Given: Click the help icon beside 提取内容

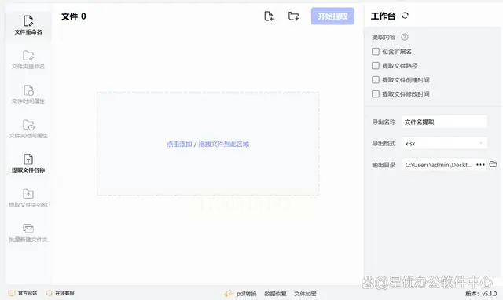Looking at the screenshot, I should coord(405,37).
